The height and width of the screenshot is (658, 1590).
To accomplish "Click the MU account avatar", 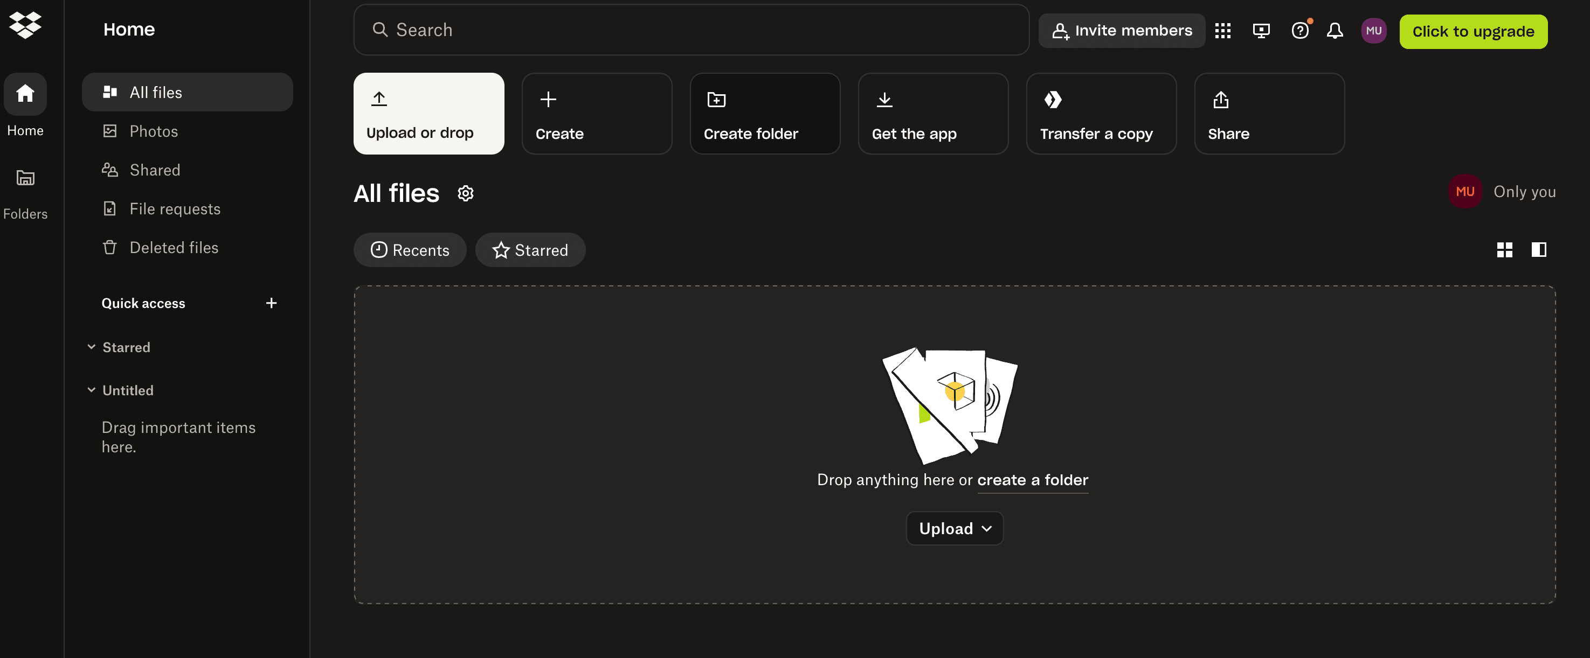I will click(x=1373, y=31).
